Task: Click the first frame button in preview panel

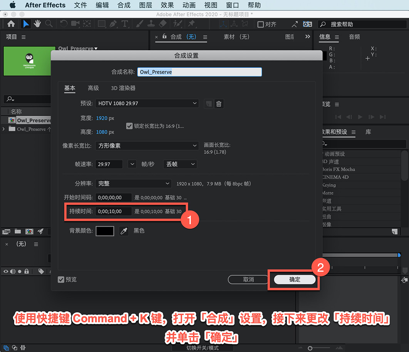Action: (338, 117)
